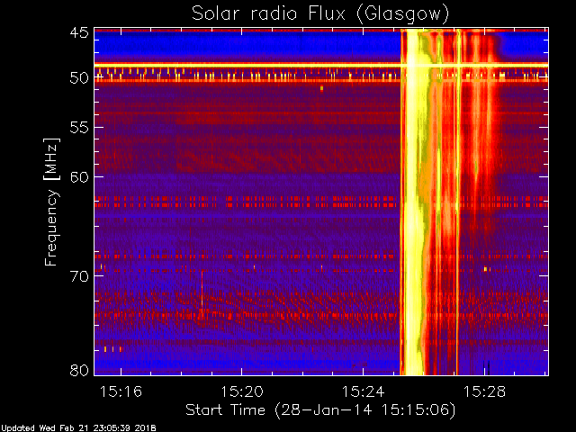Click the "Updated Wed Feb 21 23:05:39 2018" timestamp

tap(78, 428)
